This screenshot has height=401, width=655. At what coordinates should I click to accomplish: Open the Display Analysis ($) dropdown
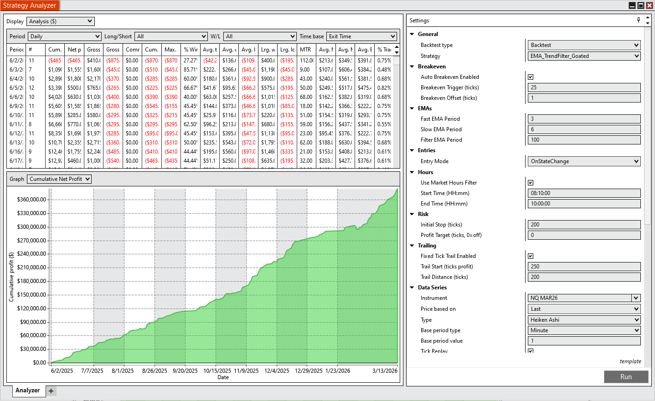(x=61, y=21)
